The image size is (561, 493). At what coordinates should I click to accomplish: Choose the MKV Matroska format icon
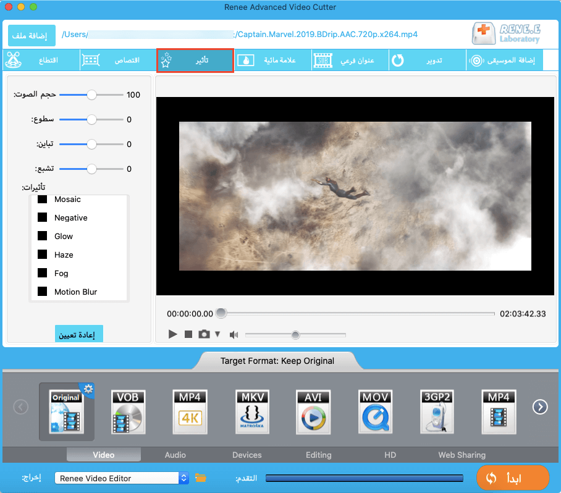[252, 411]
